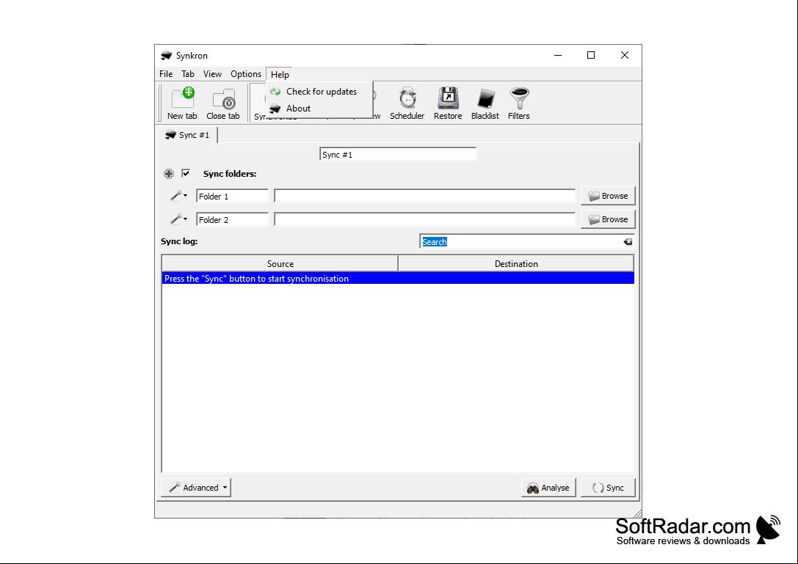798x564 pixels.
Task: Expand the Advanced options dropdown
Action: [196, 487]
